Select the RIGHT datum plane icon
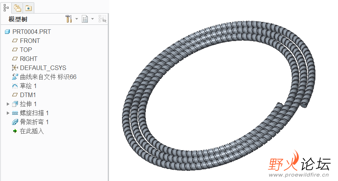This screenshot has width=338, height=181. (x=15, y=59)
